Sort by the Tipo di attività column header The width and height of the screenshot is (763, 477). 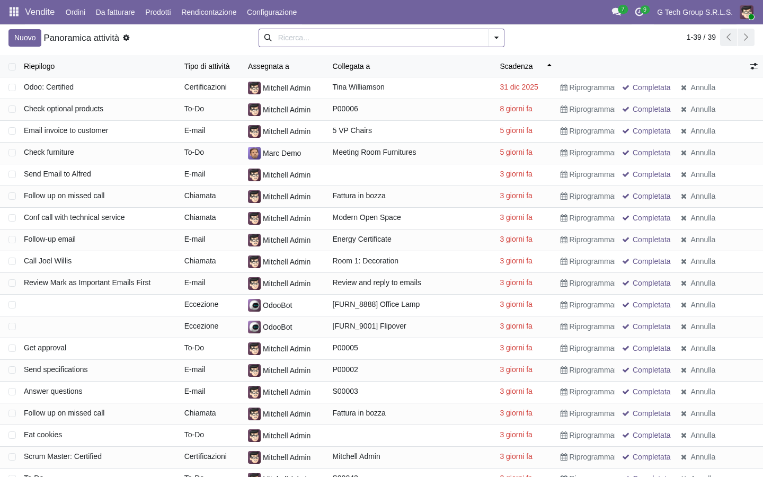(207, 66)
